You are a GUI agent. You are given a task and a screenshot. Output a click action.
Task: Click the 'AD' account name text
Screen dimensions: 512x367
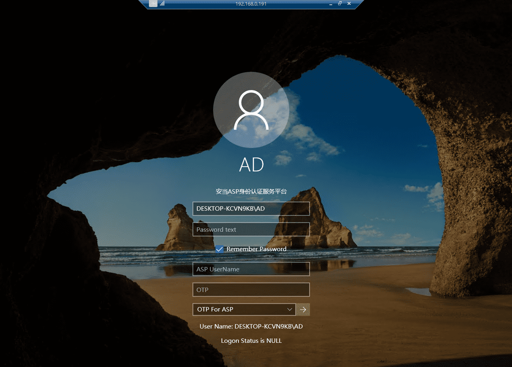coord(252,165)
